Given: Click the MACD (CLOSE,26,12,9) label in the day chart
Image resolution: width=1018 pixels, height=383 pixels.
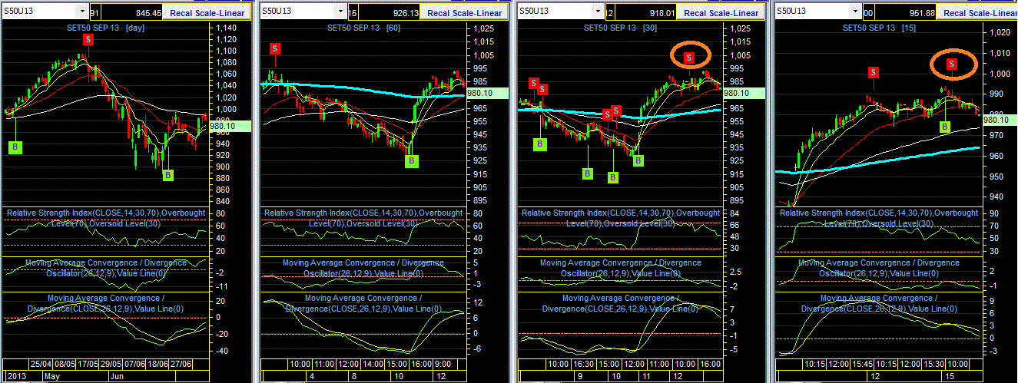Looking at the screenshot, I should [x=105, y=303].
